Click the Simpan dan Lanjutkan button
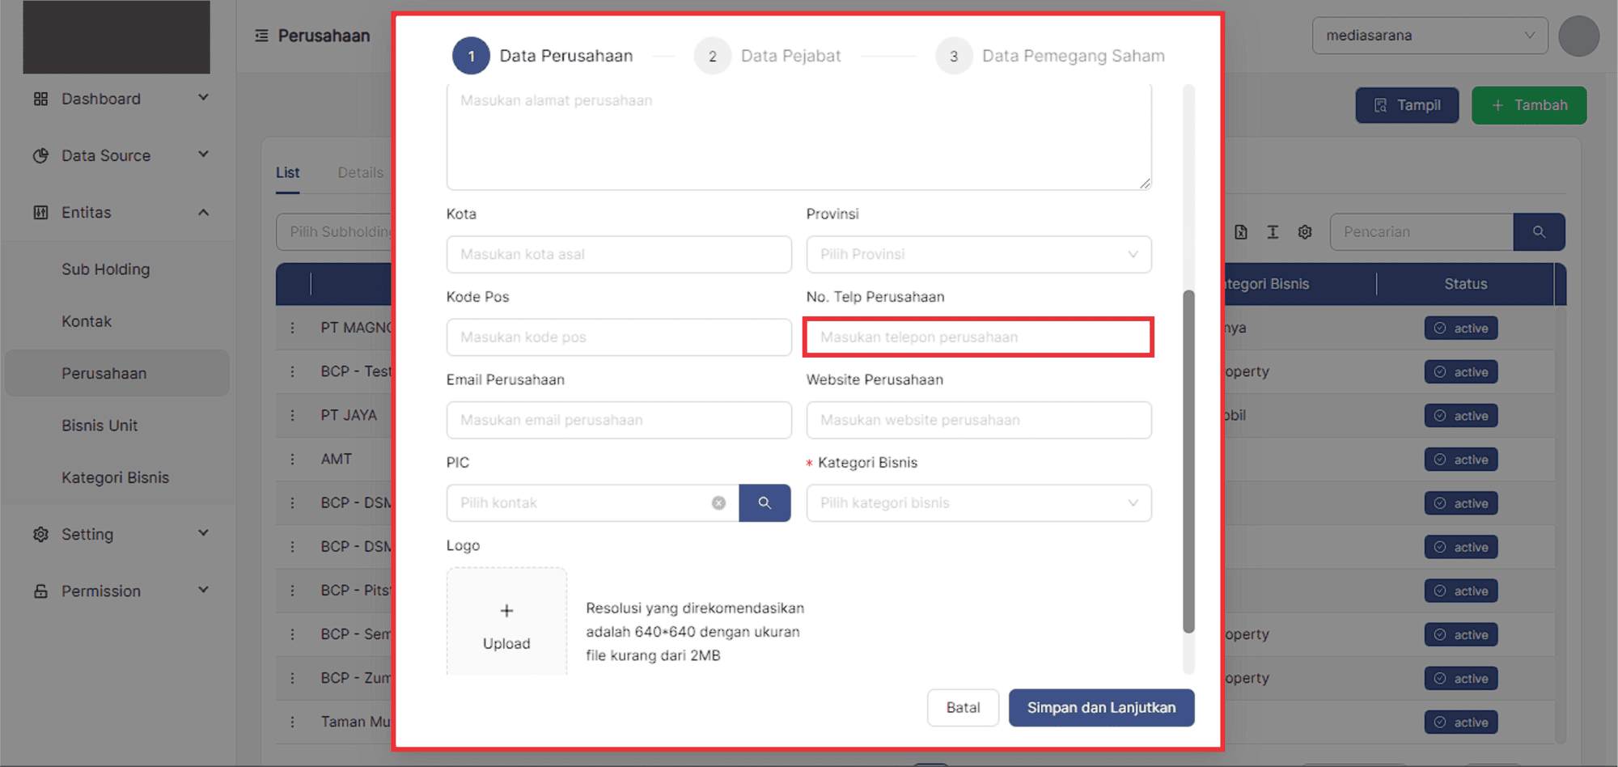Screen dimensions: 1618x767 pyautogui.click(x=1100, y=707)
